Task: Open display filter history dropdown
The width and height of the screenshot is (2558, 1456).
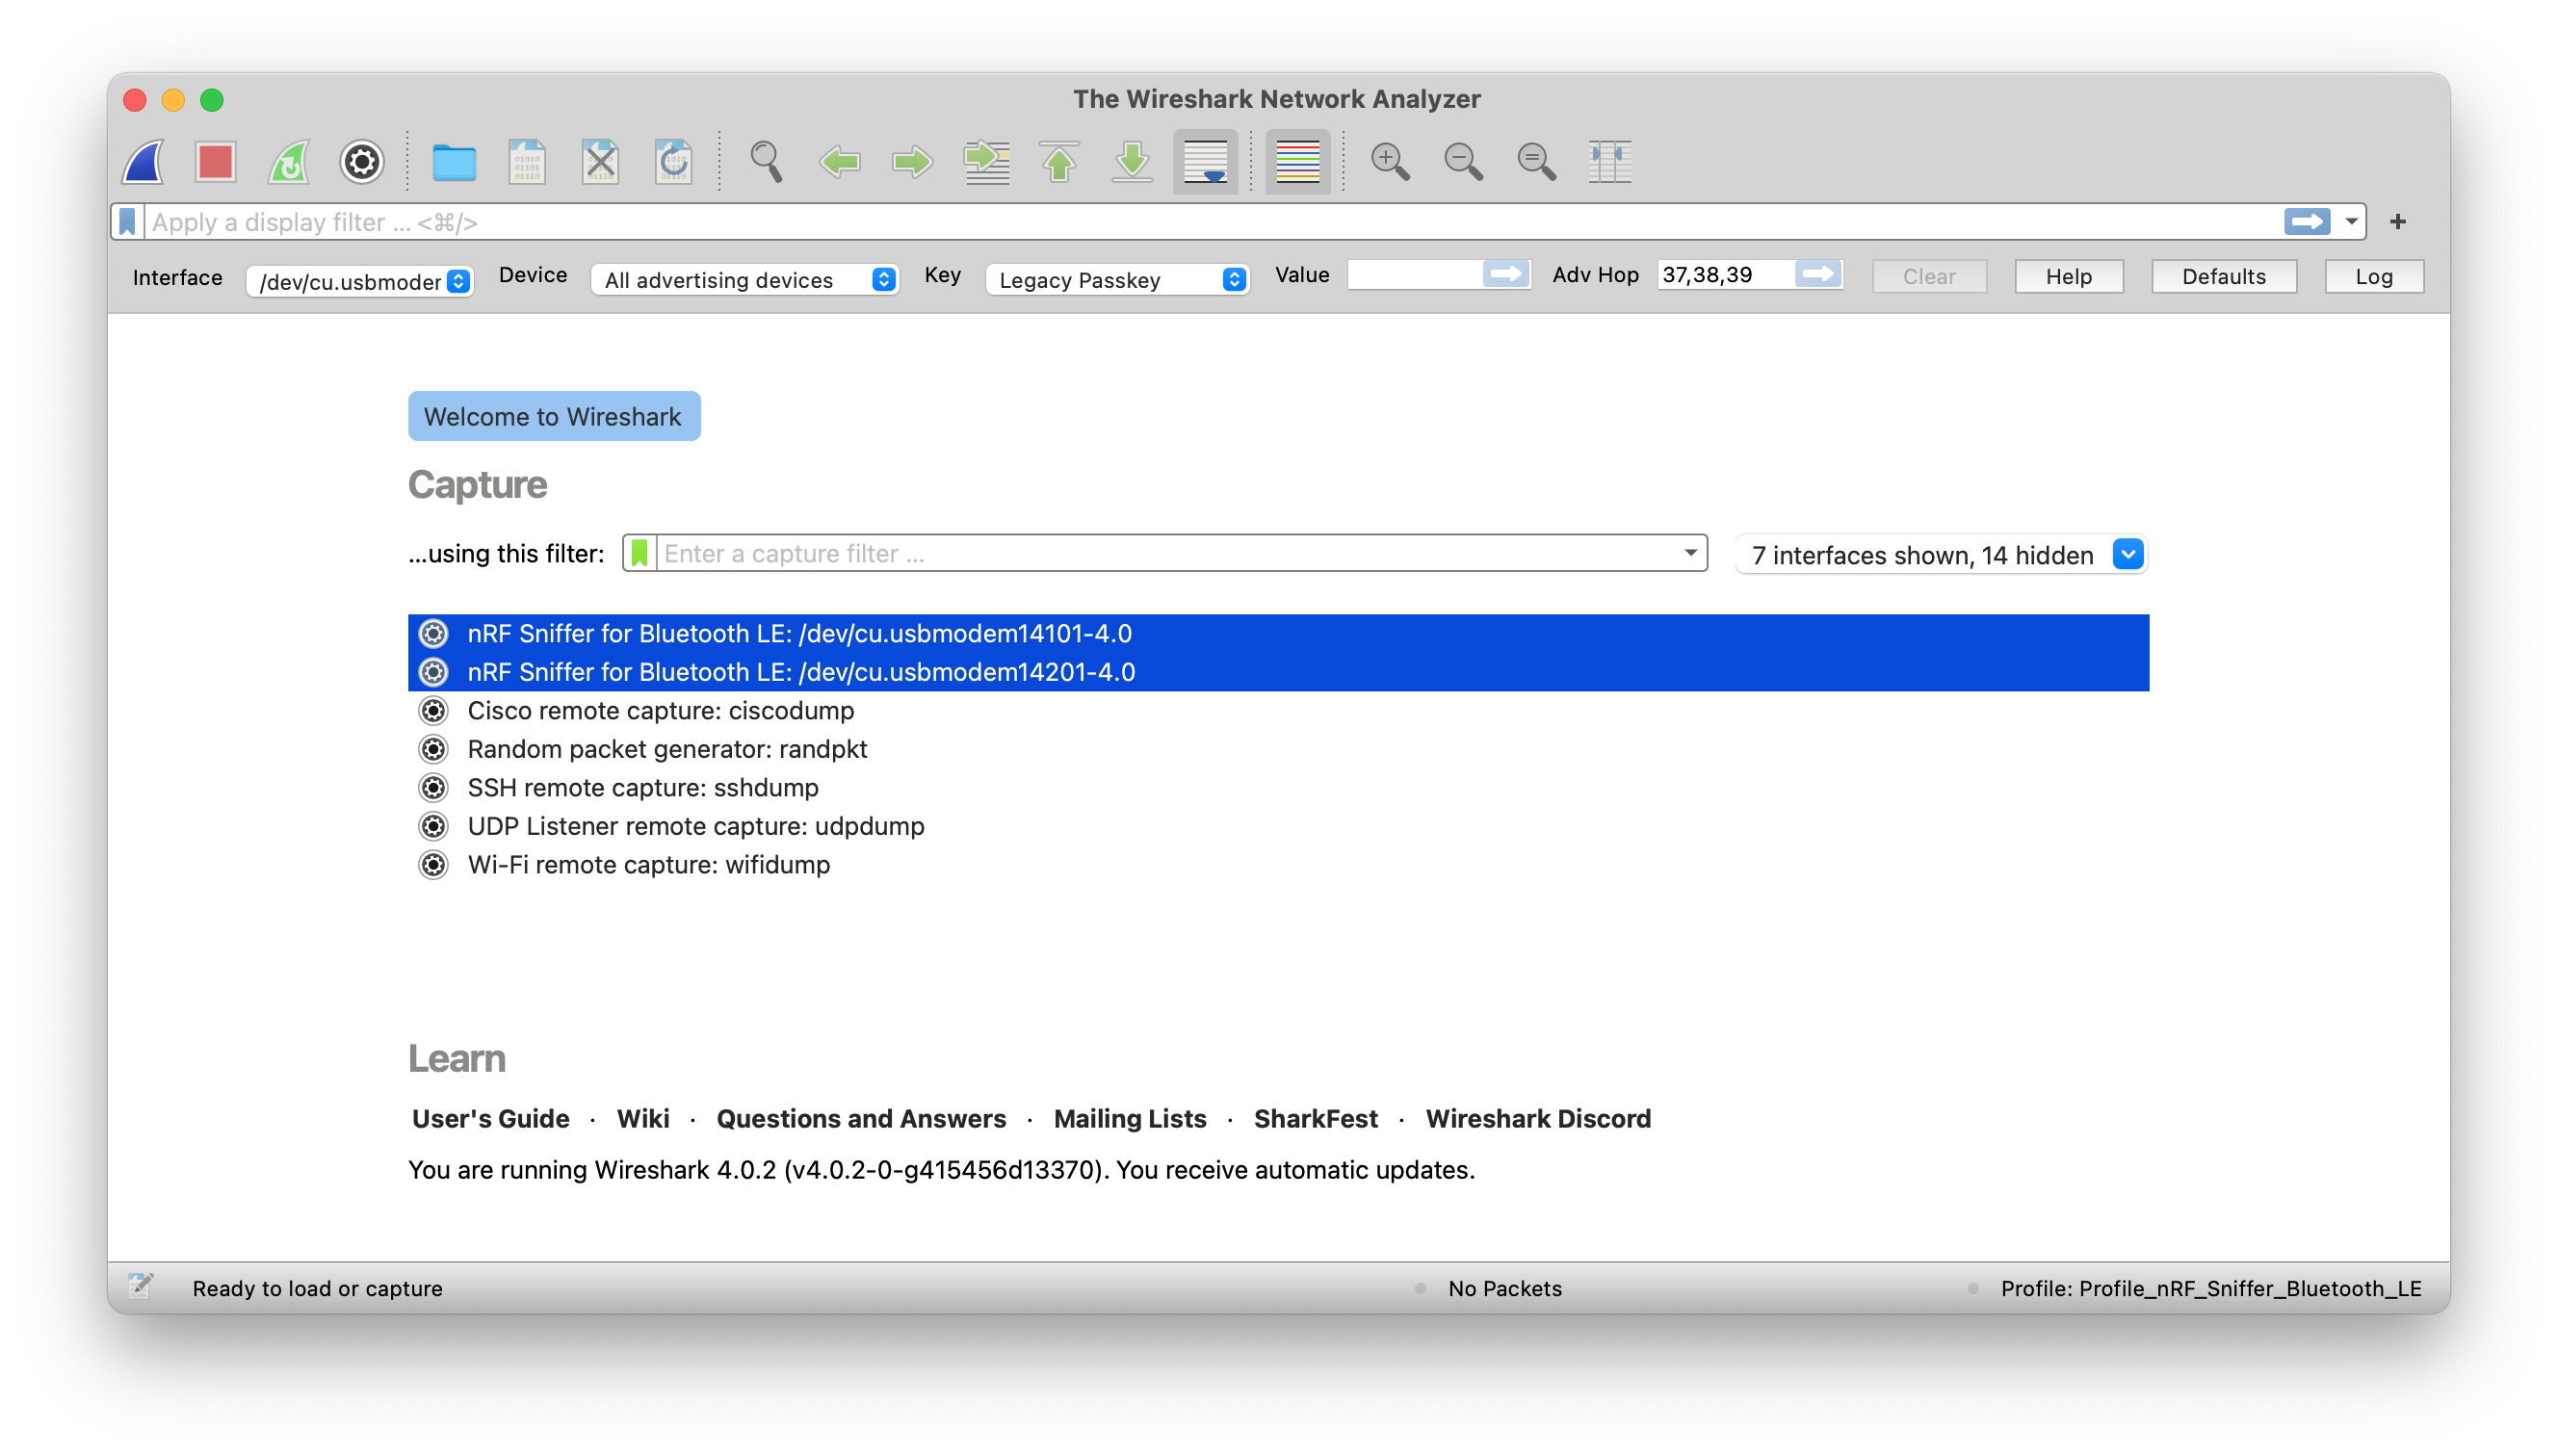Action: coord(2351,221)
